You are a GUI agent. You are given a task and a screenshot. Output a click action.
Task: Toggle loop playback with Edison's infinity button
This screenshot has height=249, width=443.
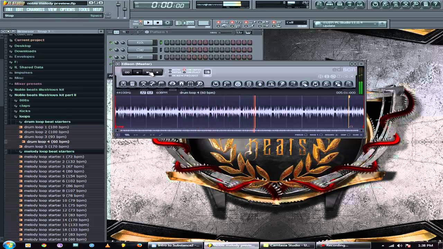127,72
